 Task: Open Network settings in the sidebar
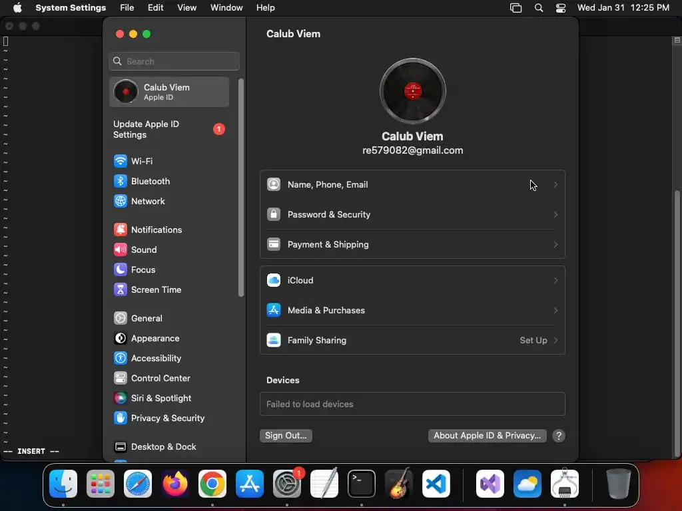170,201
